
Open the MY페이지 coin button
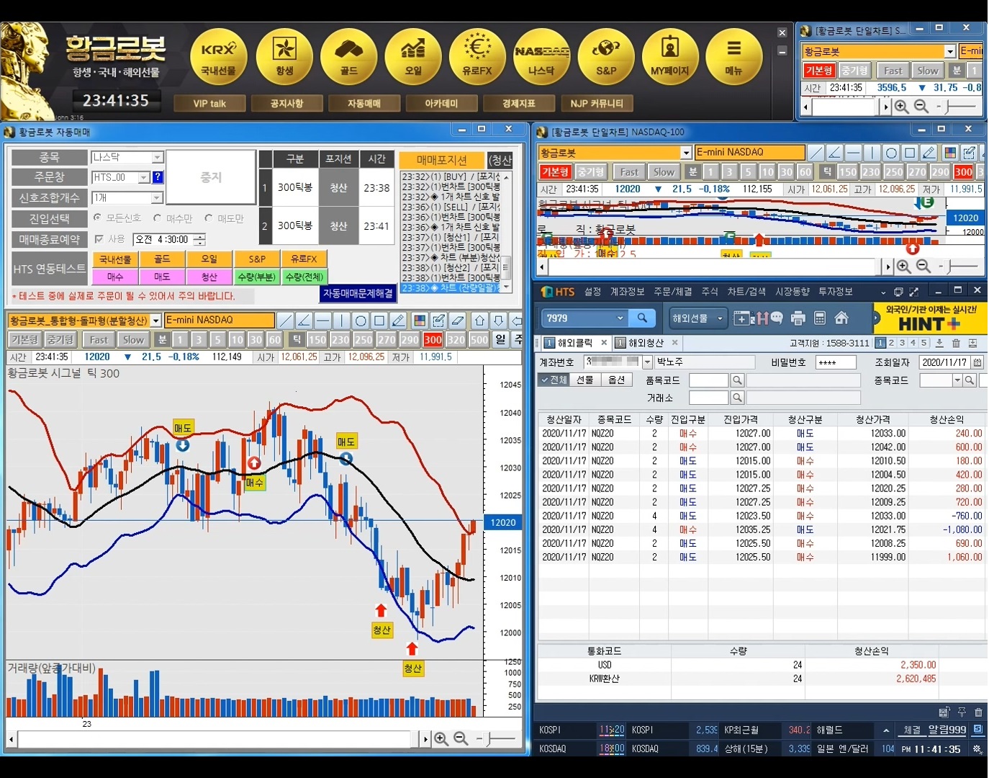670,56
